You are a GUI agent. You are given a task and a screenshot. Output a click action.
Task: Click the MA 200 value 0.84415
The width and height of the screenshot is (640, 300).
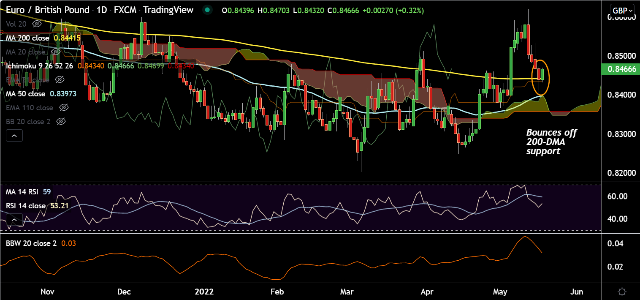(67, 38)
